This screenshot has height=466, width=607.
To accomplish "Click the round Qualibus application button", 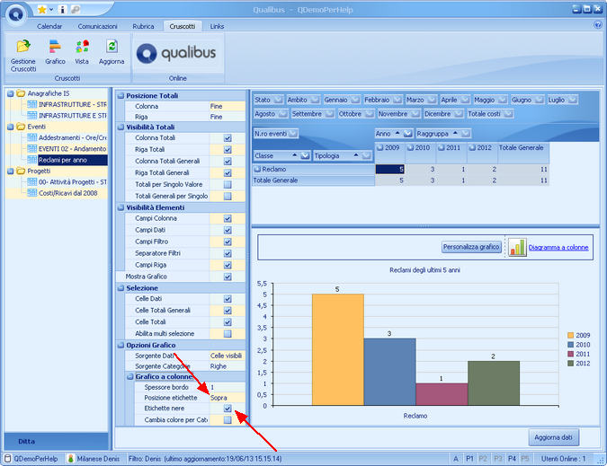I will click(x=16, y=13).
